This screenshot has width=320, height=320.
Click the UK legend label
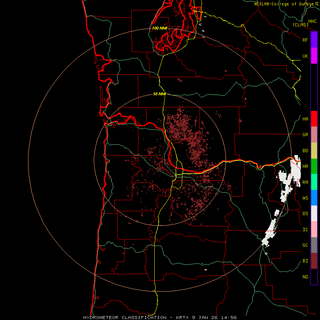pyautogui.click(x=305, y=56)
